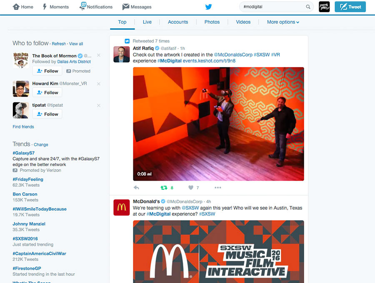Open the 1h timestamp of Atif's tweet

click(x=182, y=48)
